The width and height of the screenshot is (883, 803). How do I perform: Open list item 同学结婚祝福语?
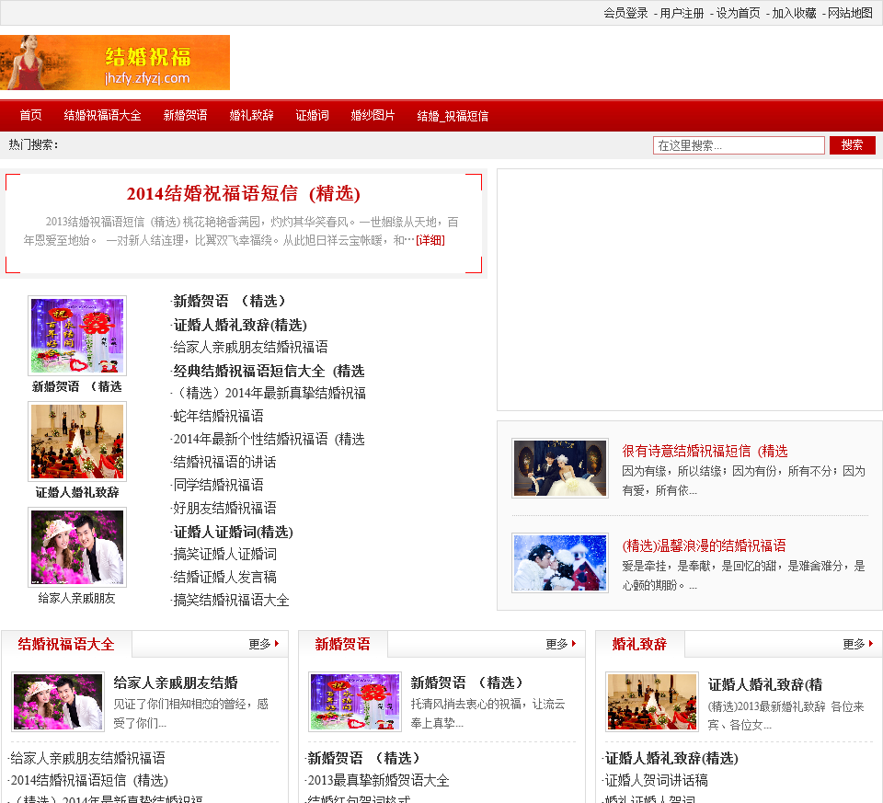pyautogui.click(x=218, y=485)
